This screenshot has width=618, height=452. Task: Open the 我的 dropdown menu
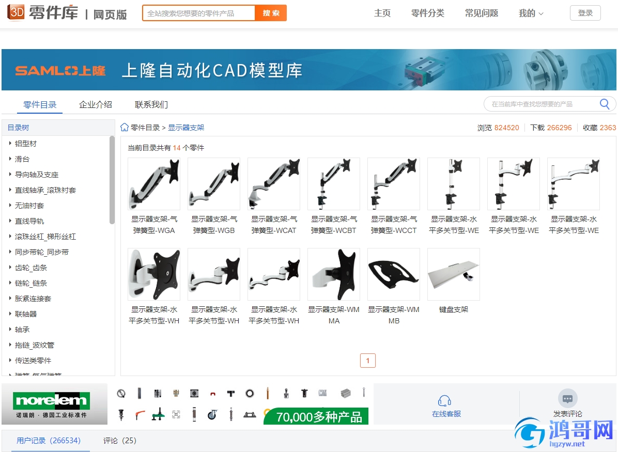point(531,13)
